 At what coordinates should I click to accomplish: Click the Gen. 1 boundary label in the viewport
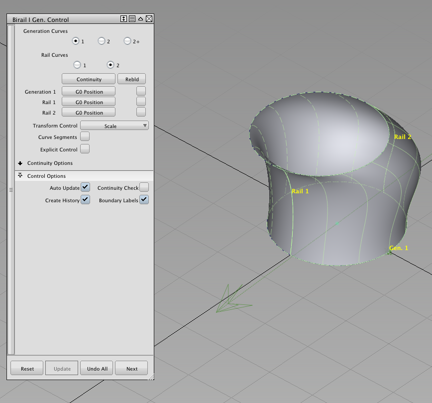tap(399, 248)
